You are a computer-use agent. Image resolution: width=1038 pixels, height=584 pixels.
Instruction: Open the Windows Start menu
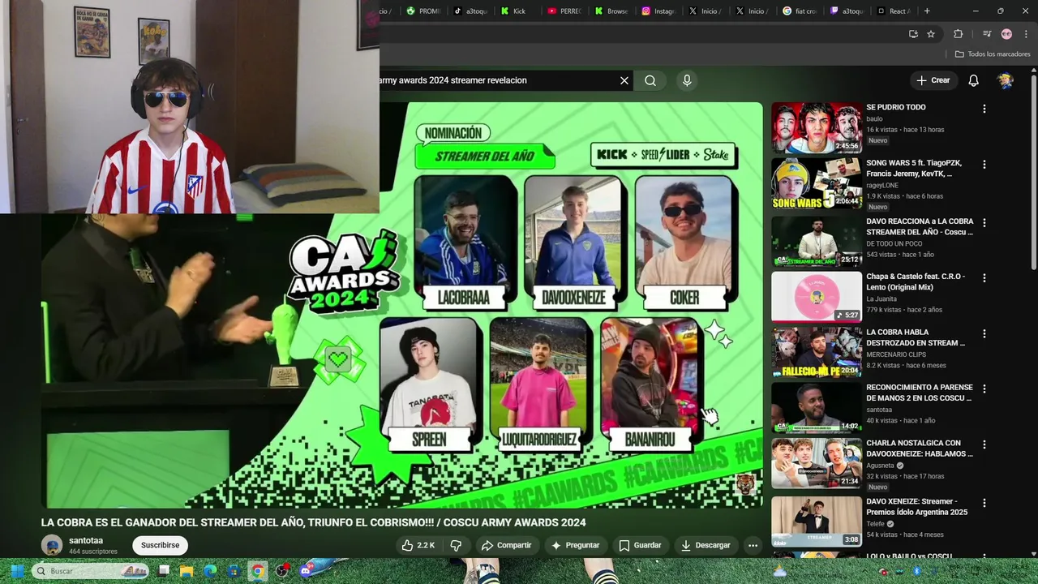[x=17, y=571]
